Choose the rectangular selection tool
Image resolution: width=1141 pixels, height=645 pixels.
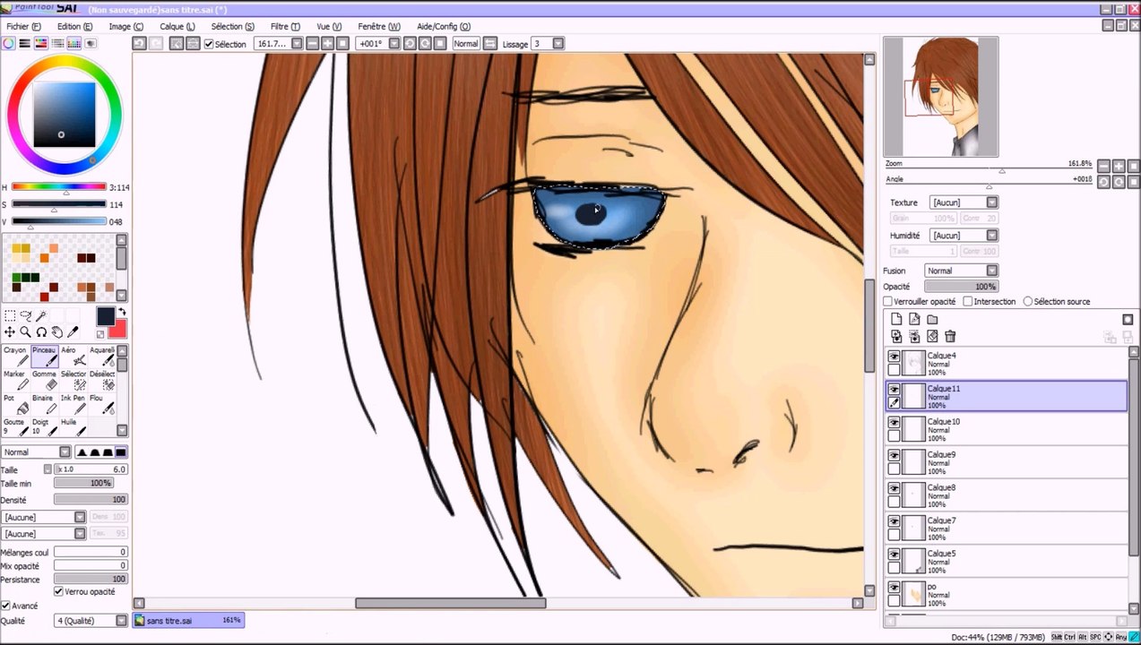10,315
